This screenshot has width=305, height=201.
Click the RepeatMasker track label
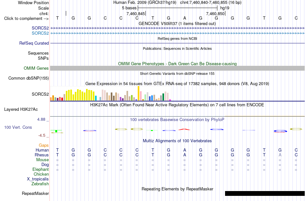point(35,193)
